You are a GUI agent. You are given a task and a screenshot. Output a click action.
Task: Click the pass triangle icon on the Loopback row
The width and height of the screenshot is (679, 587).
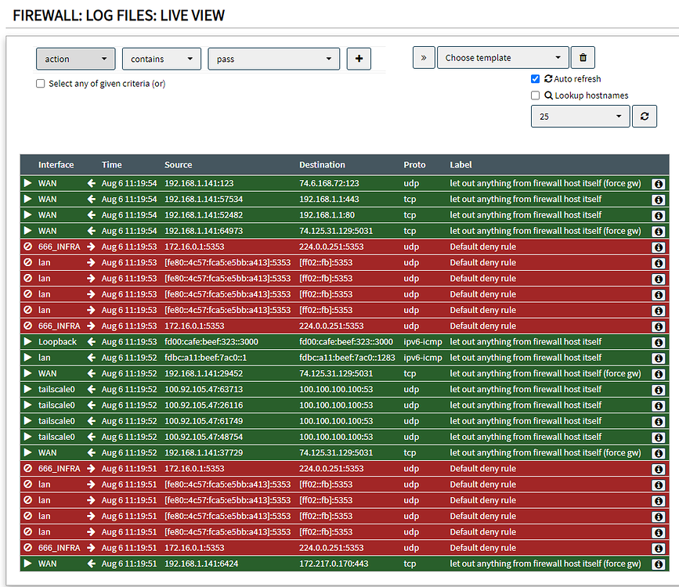click(x=27, y=341)
